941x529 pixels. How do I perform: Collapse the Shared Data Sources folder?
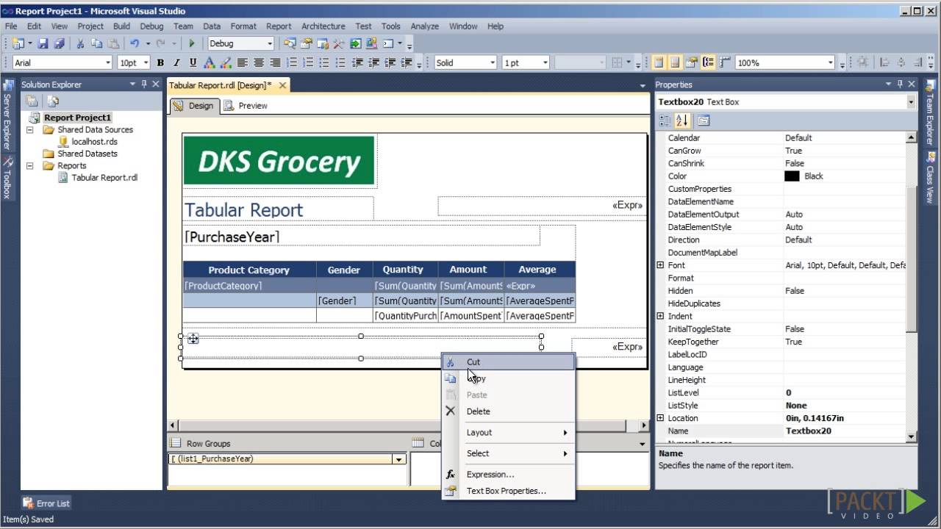30,129
